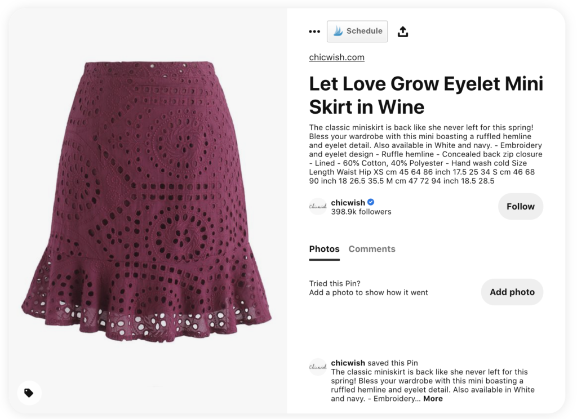Switch to the Photos tab
The width and height of the screenshot is (577, 419).
tap(324, 249)
